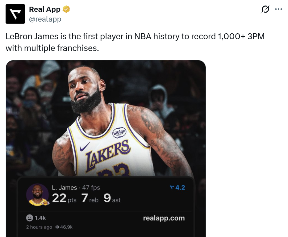This screenshot has height=237, width=288.
Task: Click the small L. James player avatar
Action: click(37, 195)
